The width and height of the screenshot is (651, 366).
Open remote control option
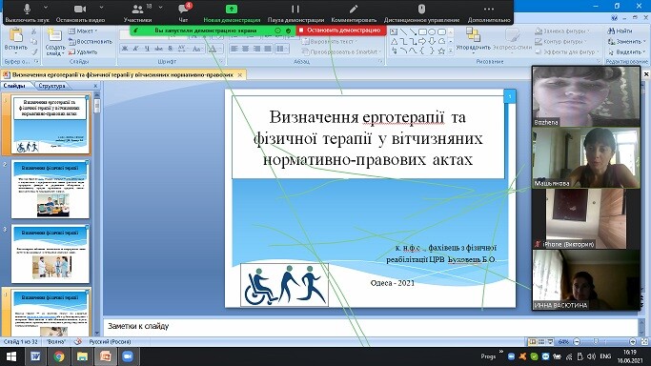[421, 12]
